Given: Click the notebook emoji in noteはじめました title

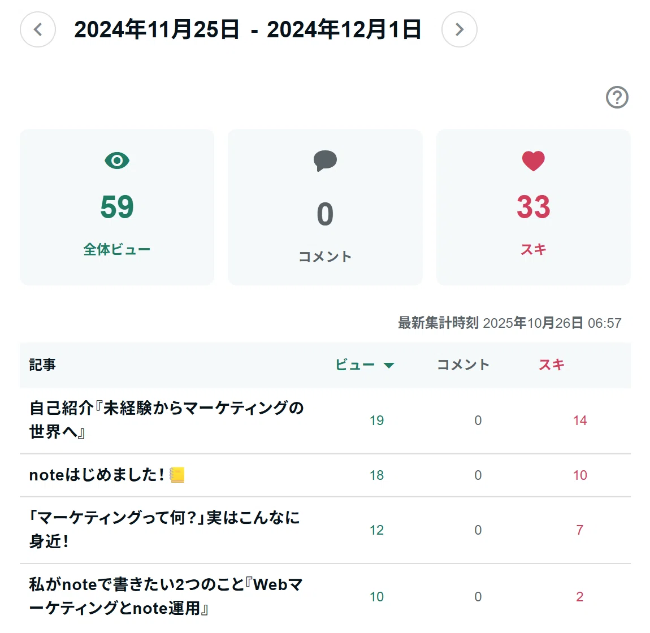Looking at the screenshot, I should tap(177, 475).
